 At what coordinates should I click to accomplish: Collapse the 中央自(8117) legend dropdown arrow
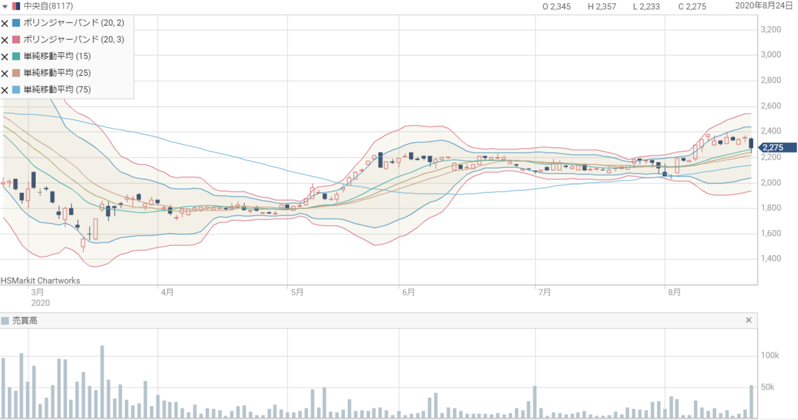pyautogui.click(x=5, y=7)
